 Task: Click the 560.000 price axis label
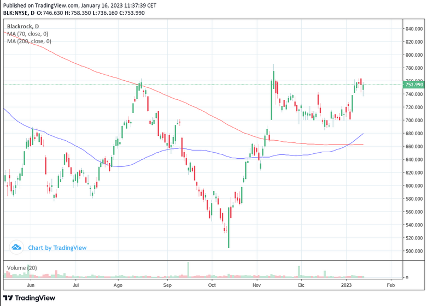414,212
